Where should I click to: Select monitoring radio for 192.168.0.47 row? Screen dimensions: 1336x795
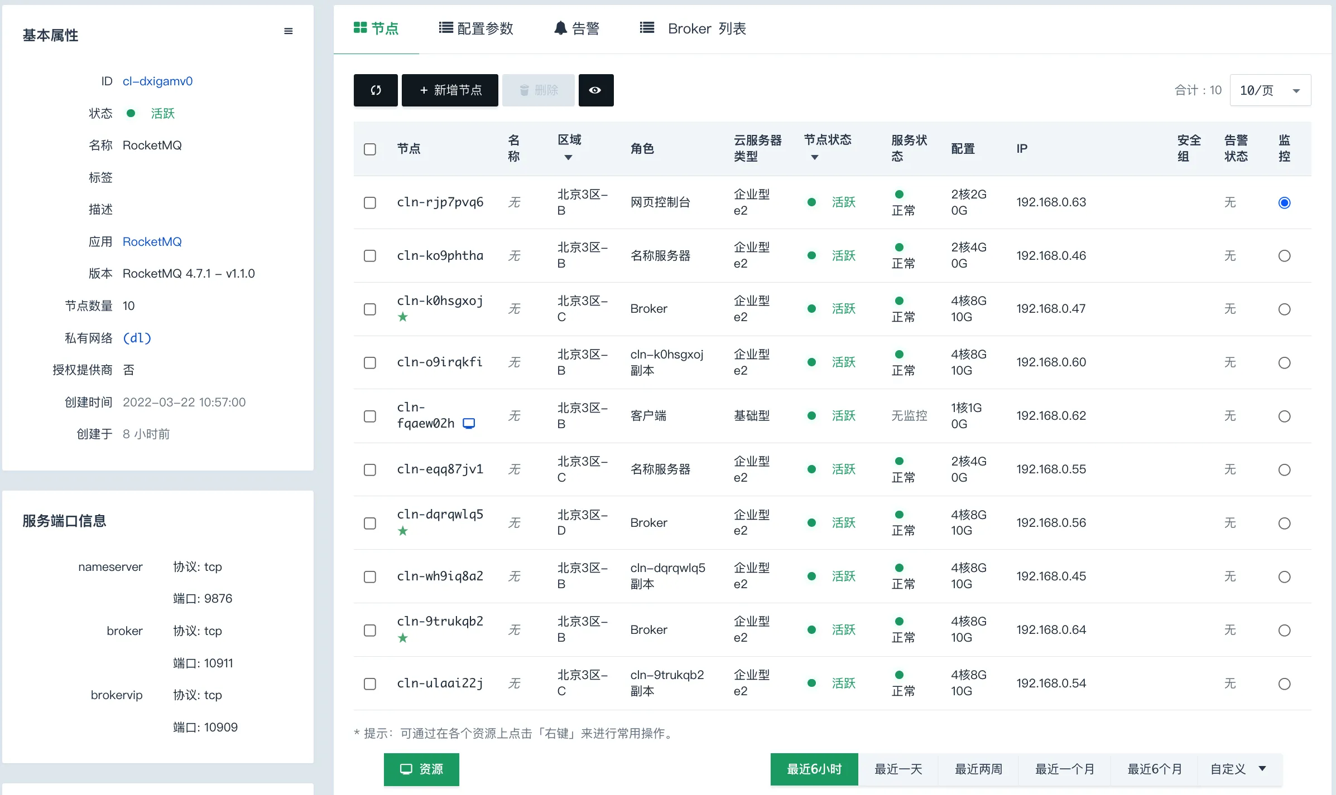pyautogui.click(x=1285, y=309)
